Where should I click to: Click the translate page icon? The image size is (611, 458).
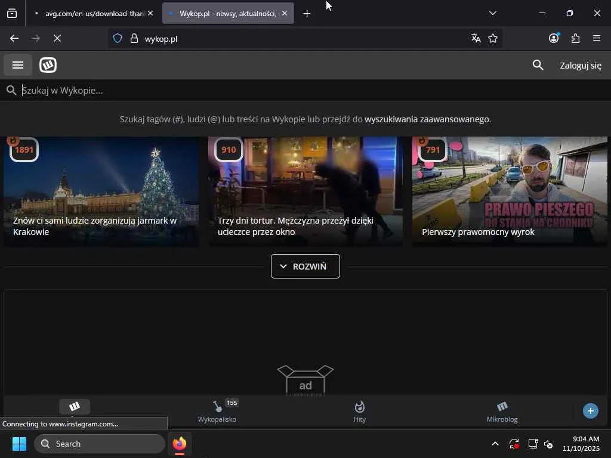476,38
